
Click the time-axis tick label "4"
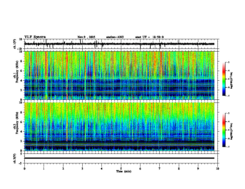tap(102, 169)
